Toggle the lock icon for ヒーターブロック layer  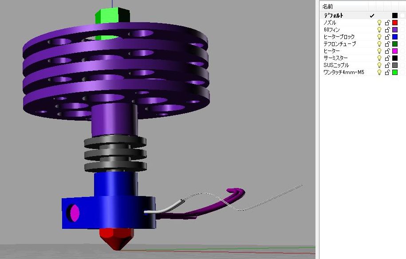pos(387,37)
